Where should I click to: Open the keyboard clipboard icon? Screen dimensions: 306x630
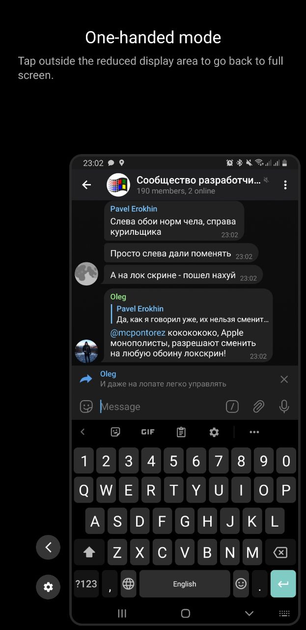tap(181, 432)
